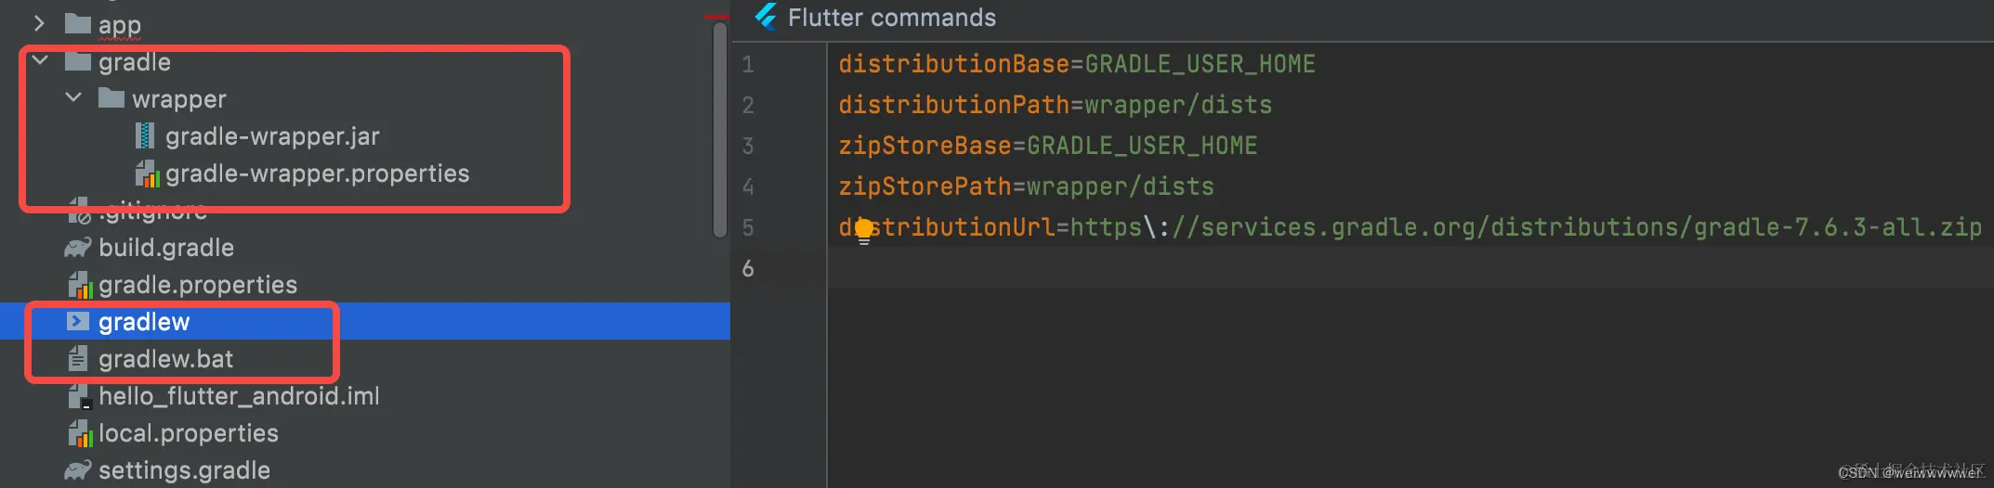1994x488 pixels.
Task: Open gradle.properties file
Action: 198,285
